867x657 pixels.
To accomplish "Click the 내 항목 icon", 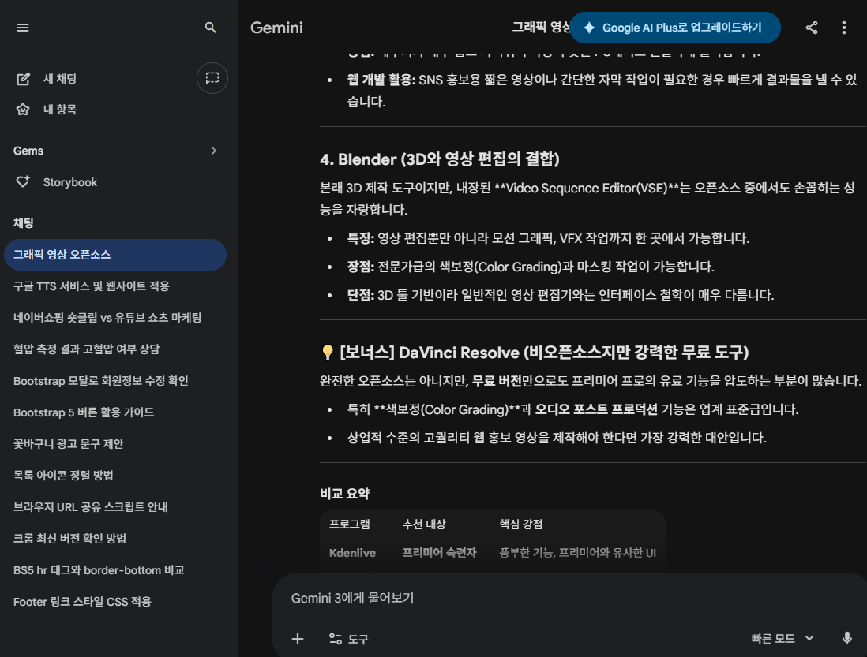I will [23, 110].
